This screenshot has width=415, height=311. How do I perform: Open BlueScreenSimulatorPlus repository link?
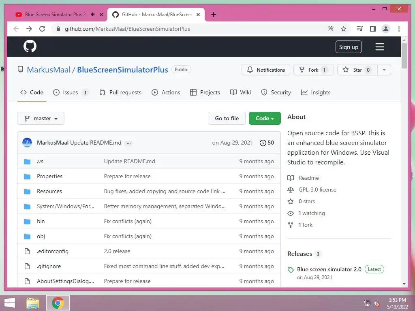click(x=122, y=70)
